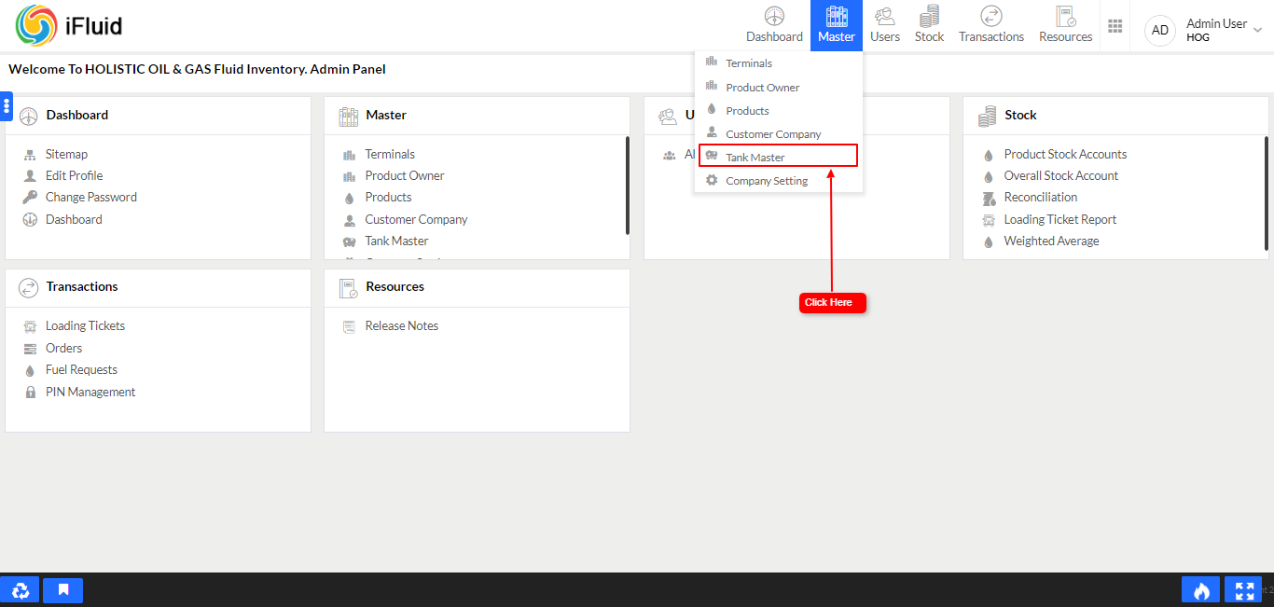The image size is (1274, 607).
Task: Click the Stock card scrollbar
Action: click(1267, 193)
